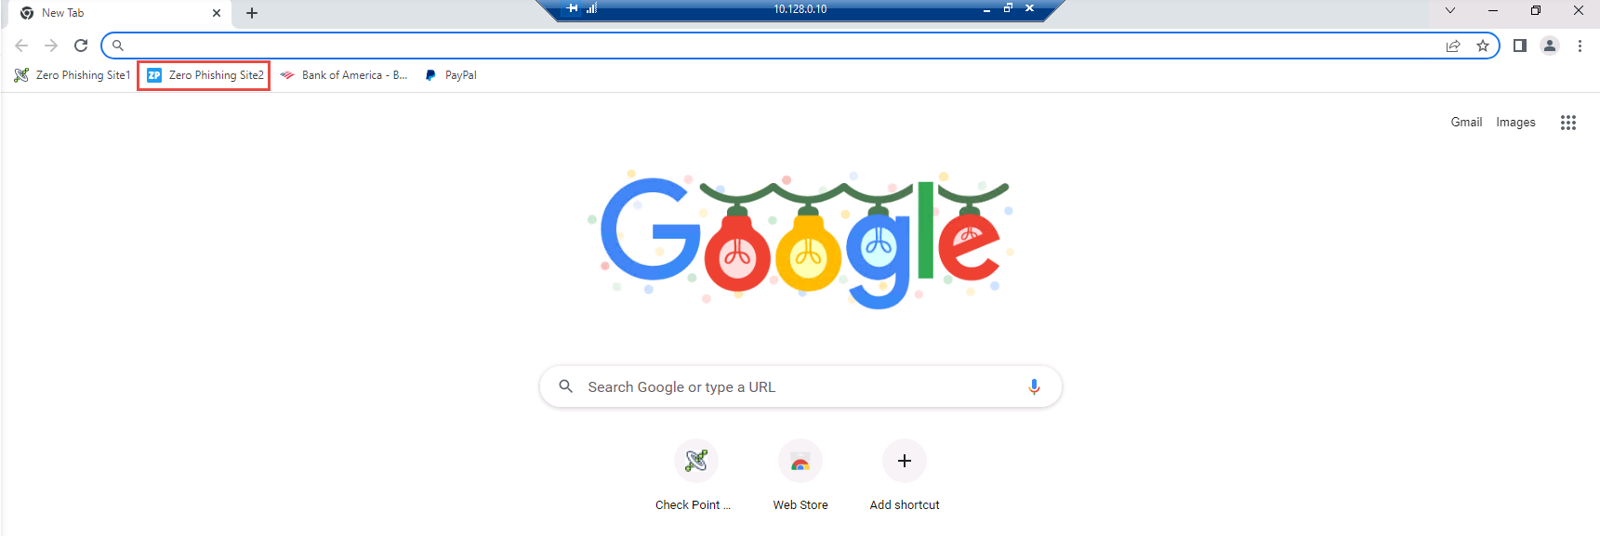1600x536 pixels.
Task: Open Zero Phishing Site2 bookmark
Action: pyautogui.click(x=205, y=75)
